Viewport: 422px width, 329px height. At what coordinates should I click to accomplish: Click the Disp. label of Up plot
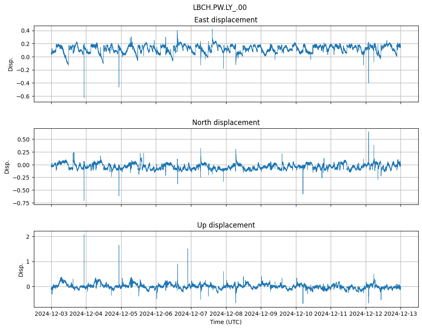21,269
